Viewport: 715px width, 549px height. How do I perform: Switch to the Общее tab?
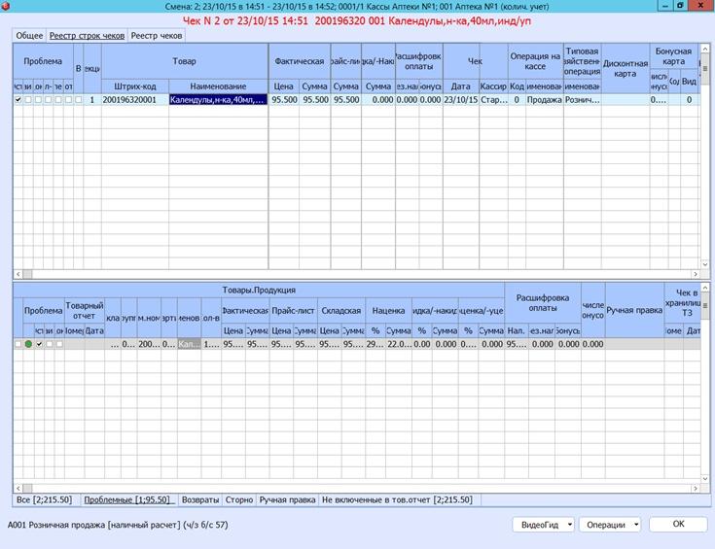pos(29,36)
